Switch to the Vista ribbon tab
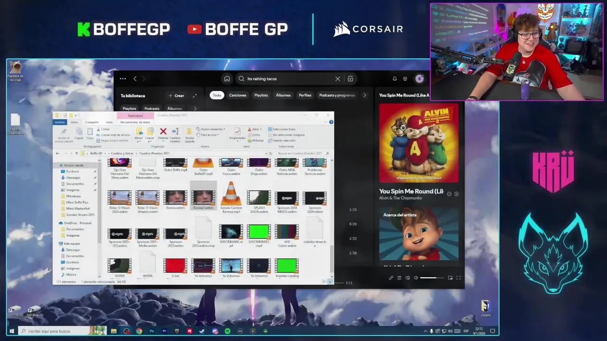 point(109,122)
